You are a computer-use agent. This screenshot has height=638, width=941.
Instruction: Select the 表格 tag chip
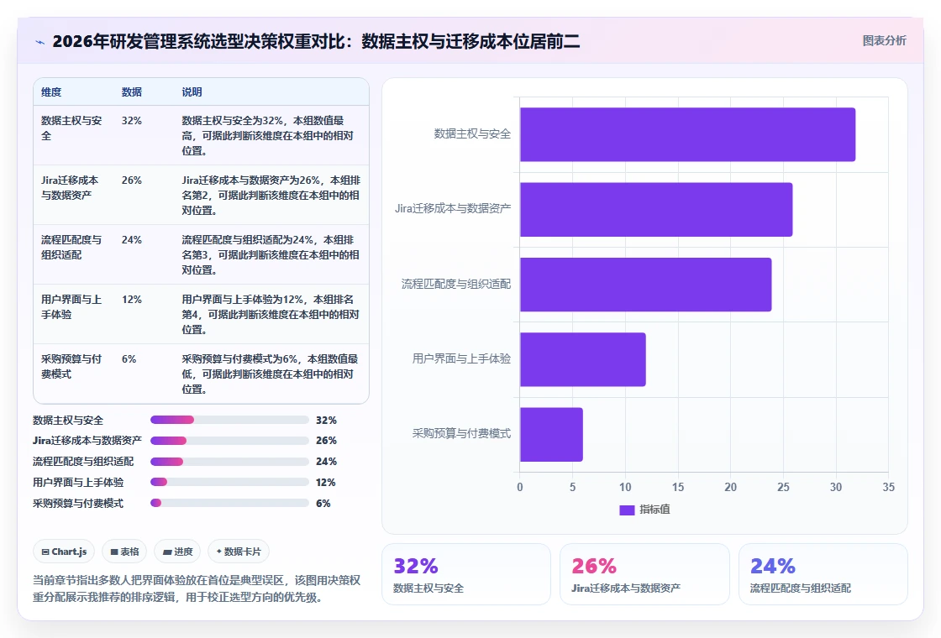124,552
